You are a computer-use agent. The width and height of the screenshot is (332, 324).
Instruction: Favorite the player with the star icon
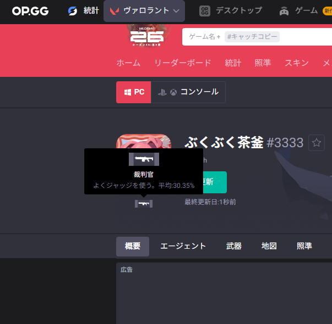click(317, 143)
